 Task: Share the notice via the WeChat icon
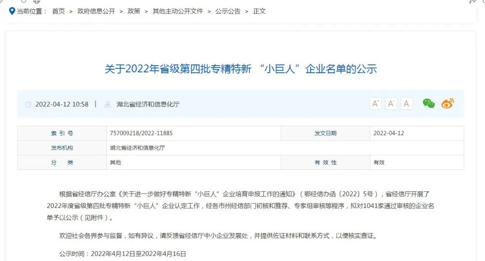[428, 104]
